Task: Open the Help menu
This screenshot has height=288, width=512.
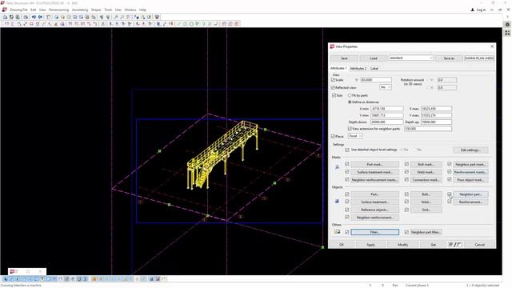Action: pos(142,10)
